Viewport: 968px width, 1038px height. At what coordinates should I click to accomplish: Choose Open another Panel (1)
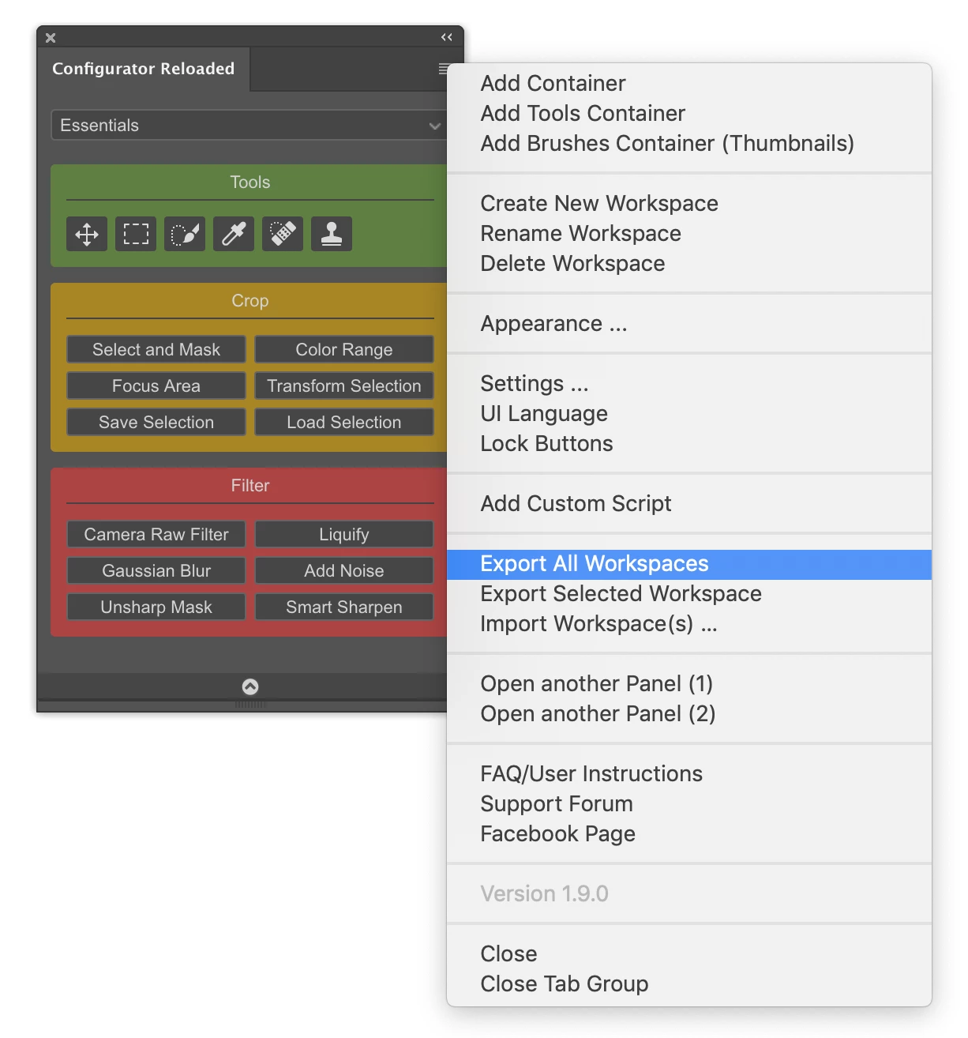coord(689,683)
